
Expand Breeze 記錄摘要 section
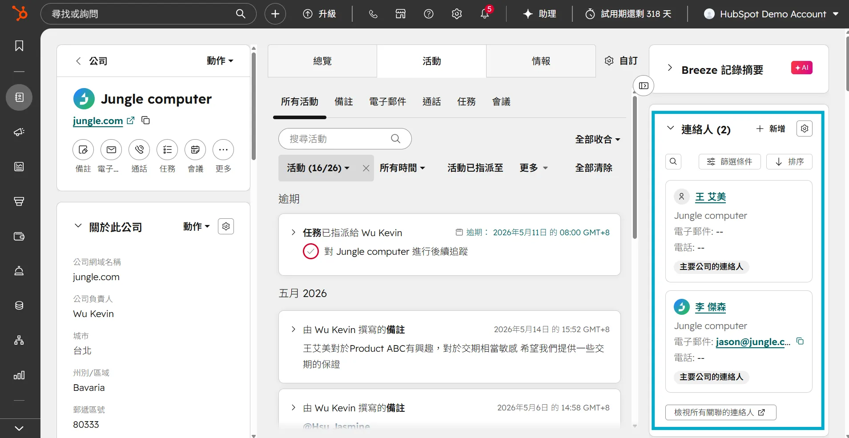670,68
